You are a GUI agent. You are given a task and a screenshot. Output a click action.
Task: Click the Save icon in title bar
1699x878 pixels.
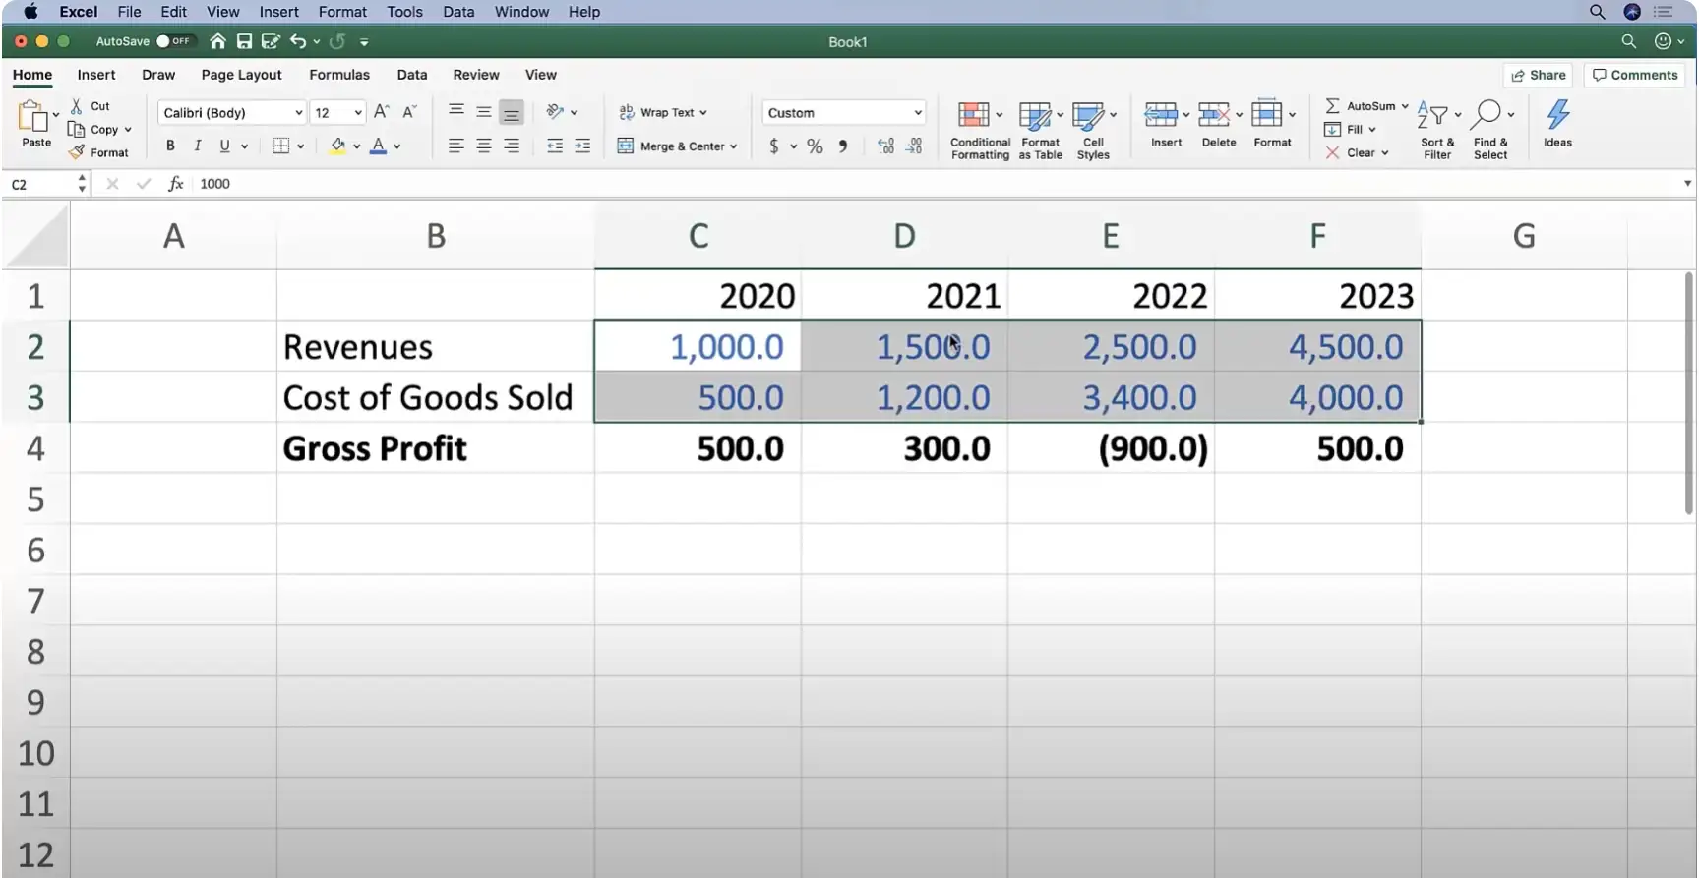pyautogui.click(x=244, y=41)
